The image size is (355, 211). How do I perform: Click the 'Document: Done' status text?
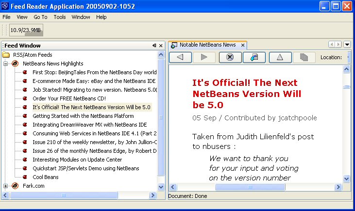click(187, 196)
